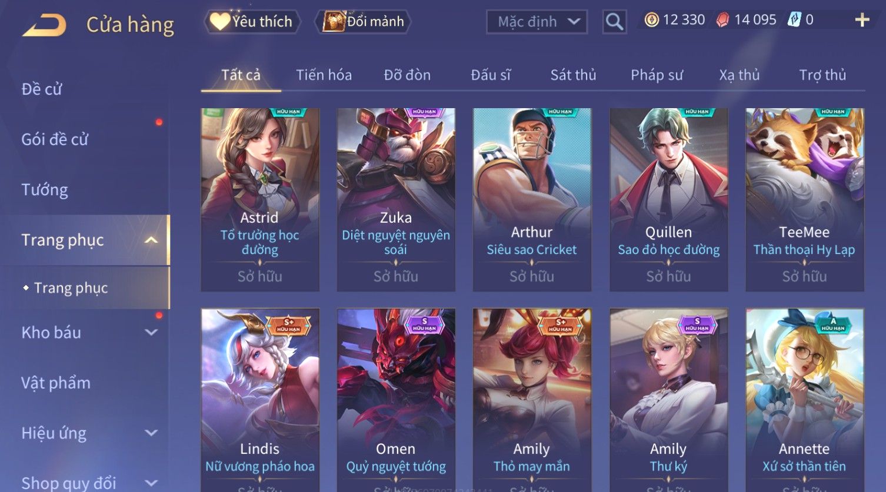Viewport: 886px width, 492px height.
Task: Switch to the Sát thủ tab
Action: click(x=573, y=75)
